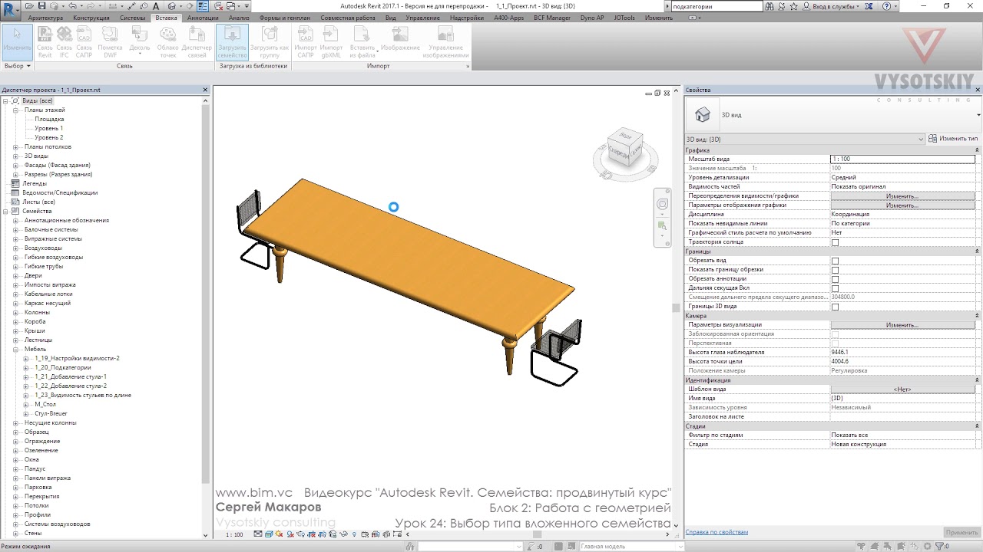Viewport: 983px width, 552px height.
Task: Click the 3D вид house icon in Свойства
Action: [x=702, y=115]
